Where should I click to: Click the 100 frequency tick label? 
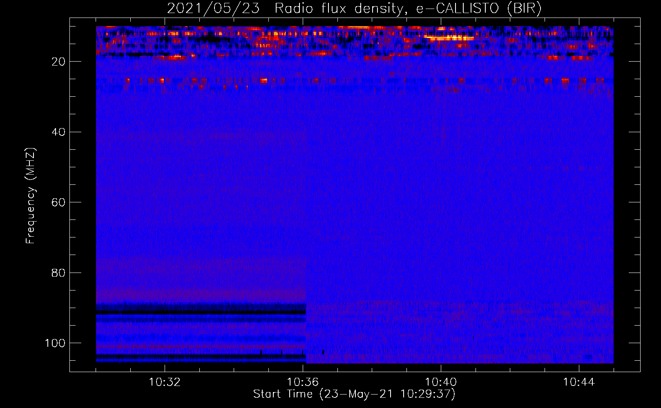[55, 343]
